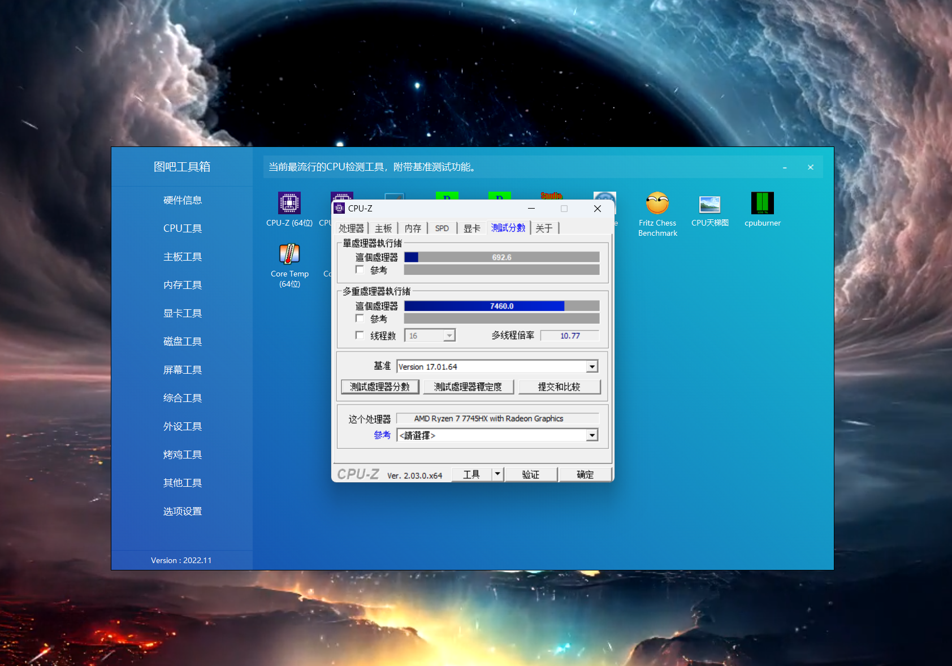Image resolution: width=952 pixels, height=666 pixels.
Task: Open Fritz Chess Benchmark icon
Action: (657, 214)
